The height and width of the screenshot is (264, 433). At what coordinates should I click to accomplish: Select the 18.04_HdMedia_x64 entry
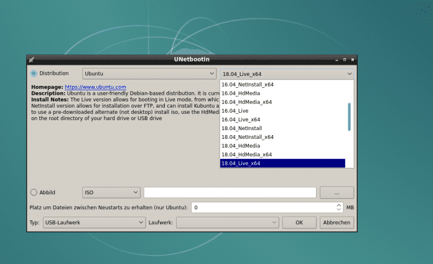tap(246, 154)
